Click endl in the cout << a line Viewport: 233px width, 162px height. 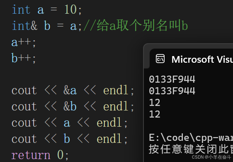click(x=109, y=123)
